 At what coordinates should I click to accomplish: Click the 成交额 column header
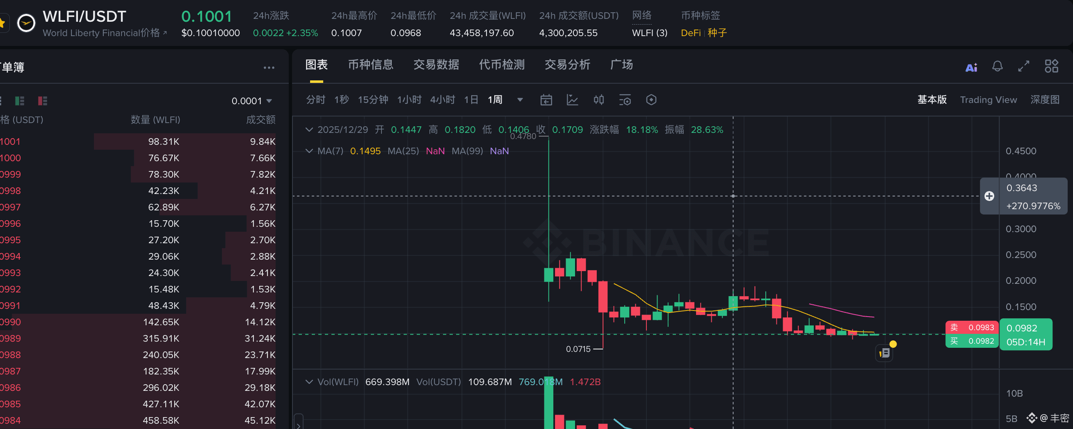coord(261,120)
